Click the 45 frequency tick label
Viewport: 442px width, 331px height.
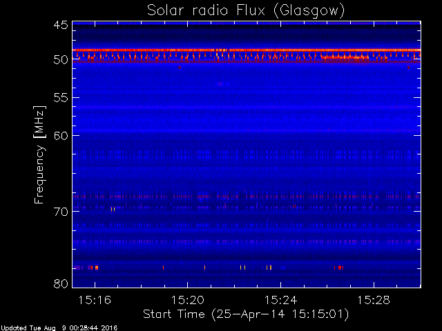tap(61, 26)
